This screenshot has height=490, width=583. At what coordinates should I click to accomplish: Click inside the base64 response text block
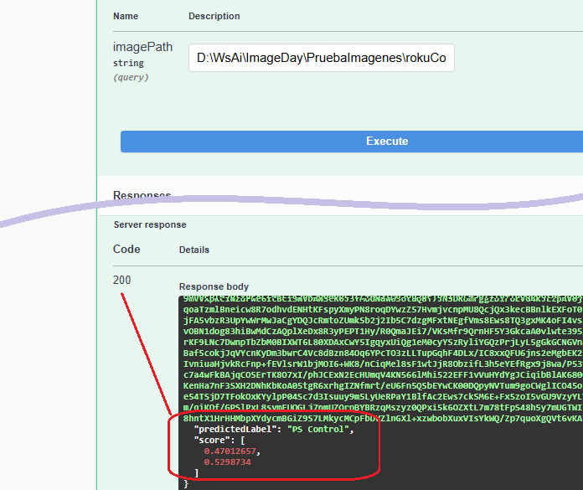(x=382, y=359)
